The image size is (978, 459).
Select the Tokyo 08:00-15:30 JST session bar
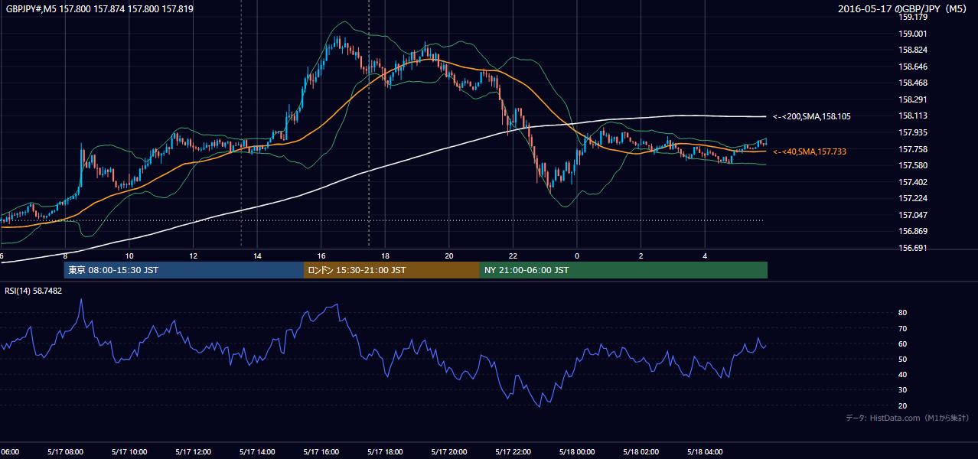point(184,270)
